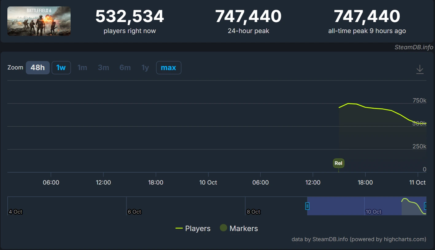The height and width of the screenshot is (250, 435).
Task: Click the 1y zoom button
Action: tap(145, 68)
